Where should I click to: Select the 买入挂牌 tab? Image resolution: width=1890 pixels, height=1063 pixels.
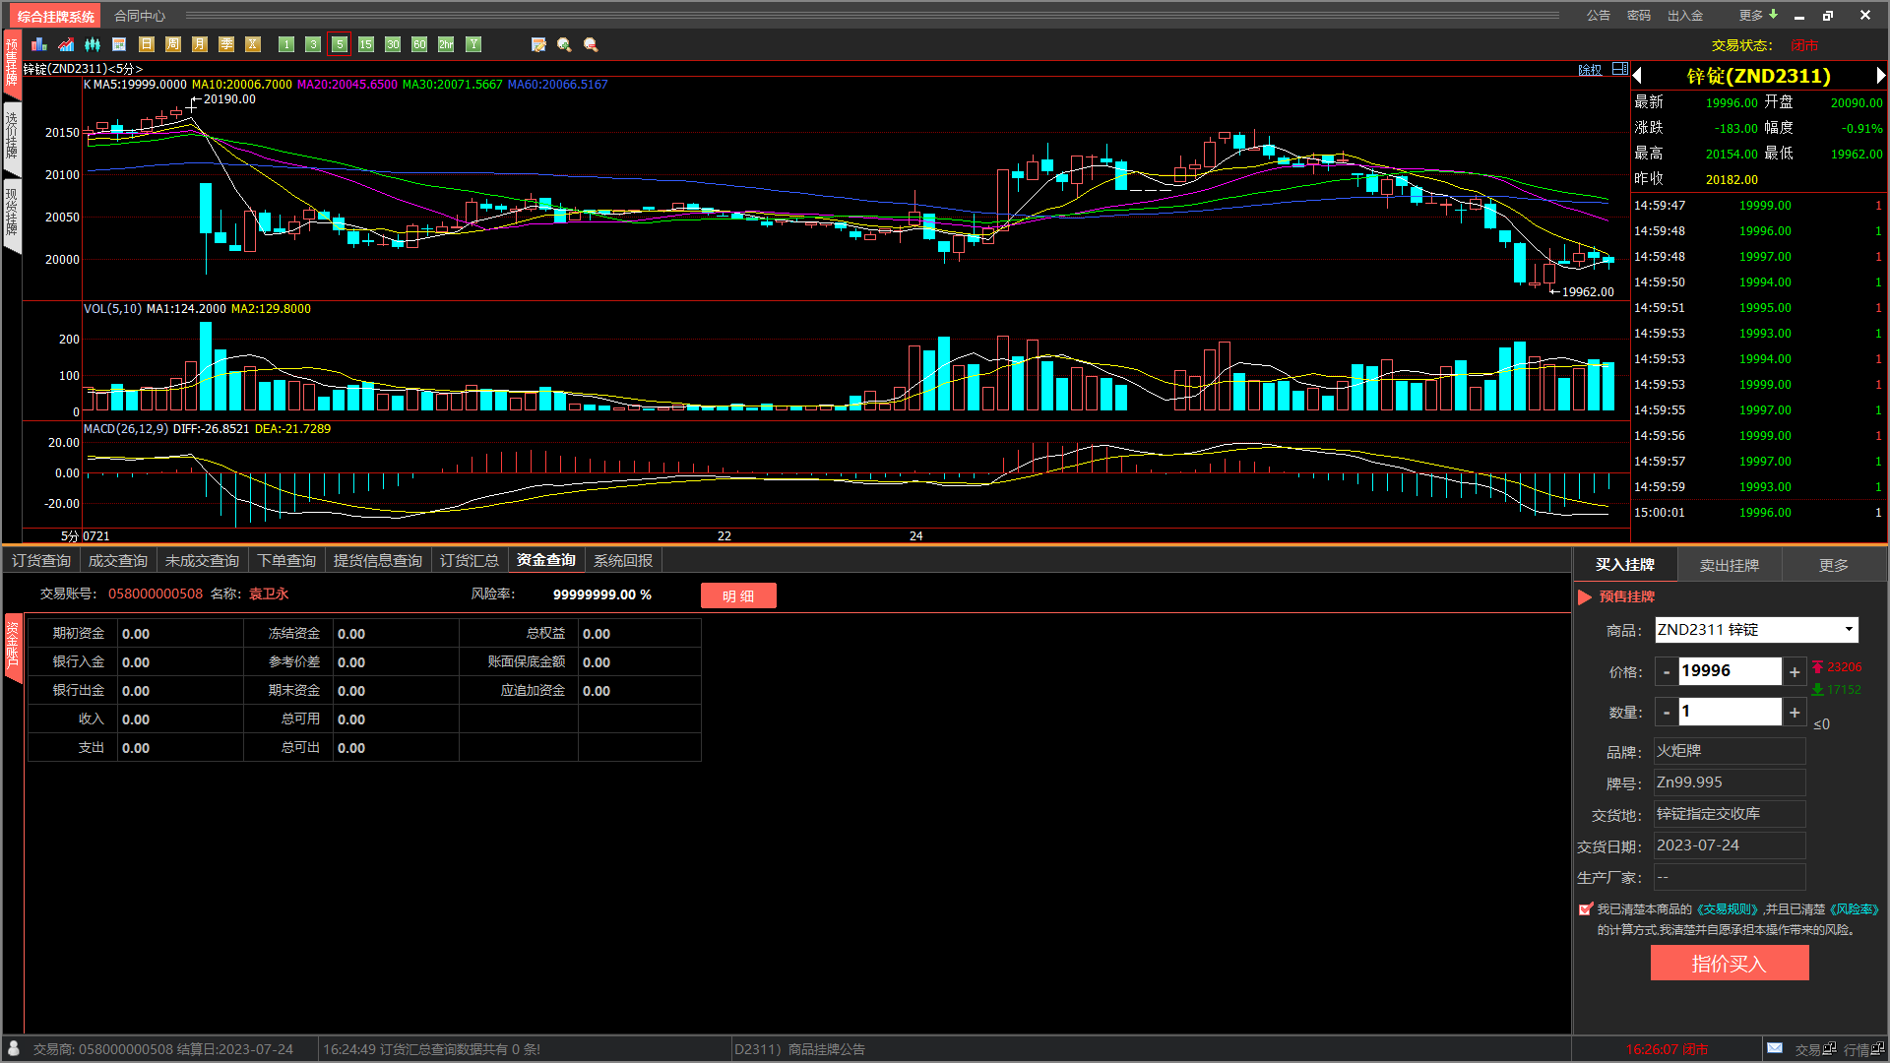pyautogui.click(x=1625, y=565)
